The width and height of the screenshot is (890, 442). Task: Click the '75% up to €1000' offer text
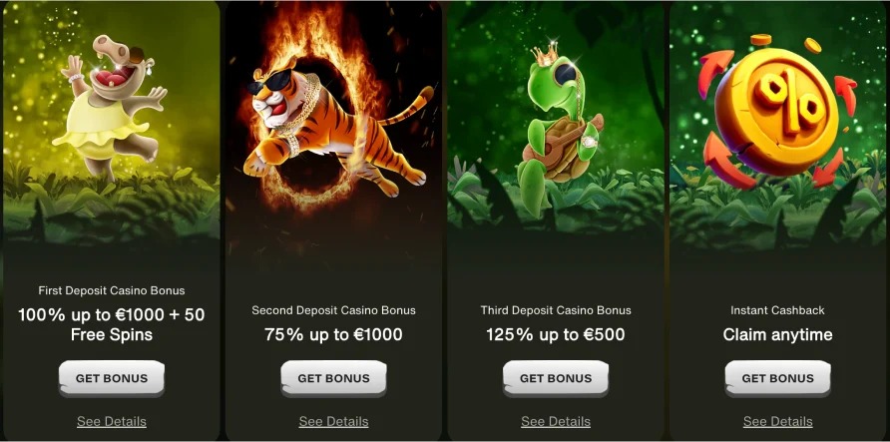tap(333, 334)
